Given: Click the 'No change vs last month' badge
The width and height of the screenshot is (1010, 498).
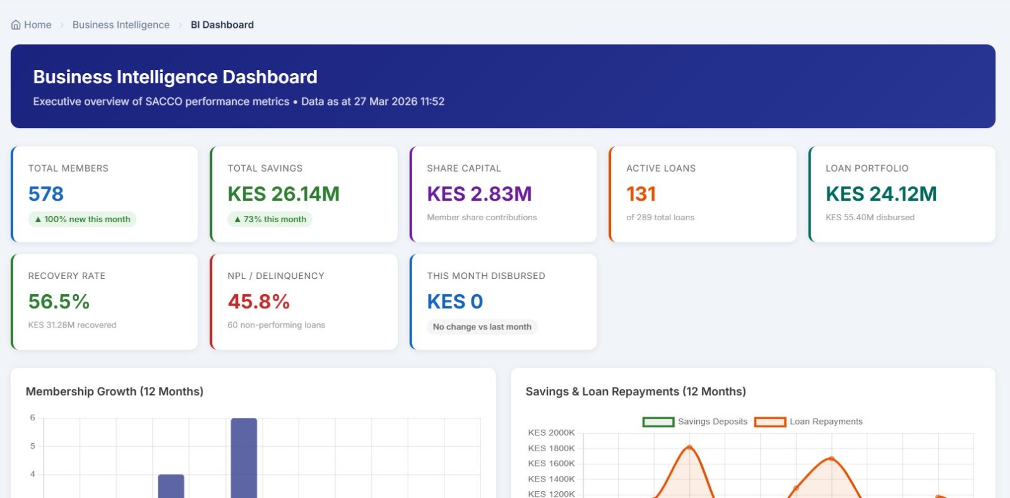Looking at the screenshot, I should pyautogui.click(x=482, y=327).
